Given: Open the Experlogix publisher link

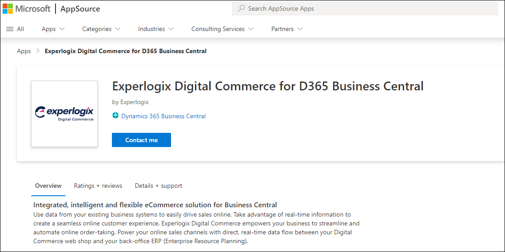Looking at the screenshot, I should click(x=135, y=102).
